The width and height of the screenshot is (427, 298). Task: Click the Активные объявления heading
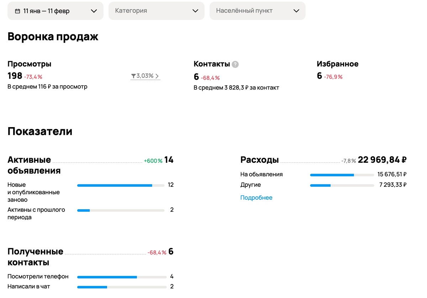click(x=34, y=165)
